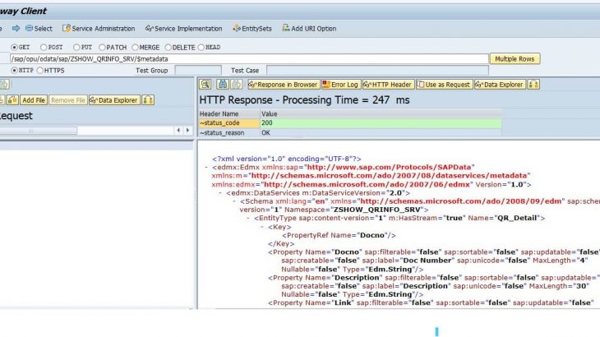Click the Test Group input field
Screen dimensions: 600x337
[x=198, y=71]
